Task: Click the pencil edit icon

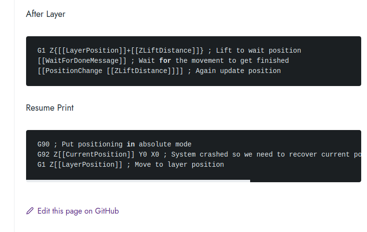Action: click(x=30, y=211)
